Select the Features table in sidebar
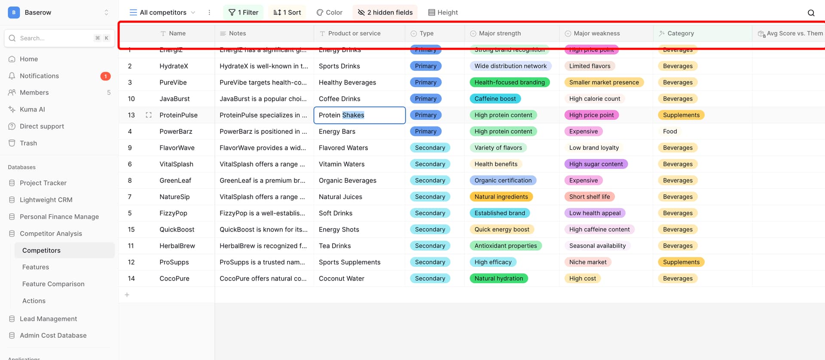The width and height of the screenshot is (825, 360). pos(36,267)
